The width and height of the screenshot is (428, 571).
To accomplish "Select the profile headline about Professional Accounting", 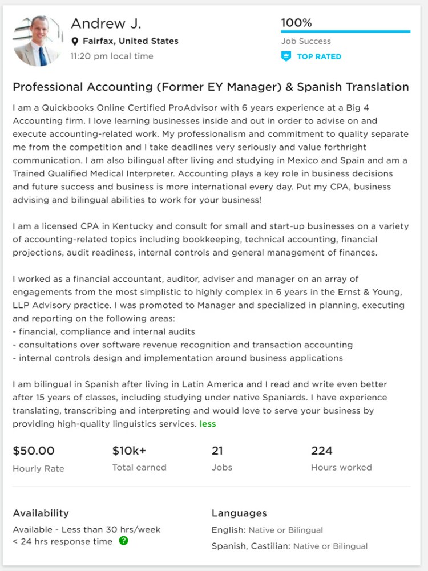I will tap(211, 87).
